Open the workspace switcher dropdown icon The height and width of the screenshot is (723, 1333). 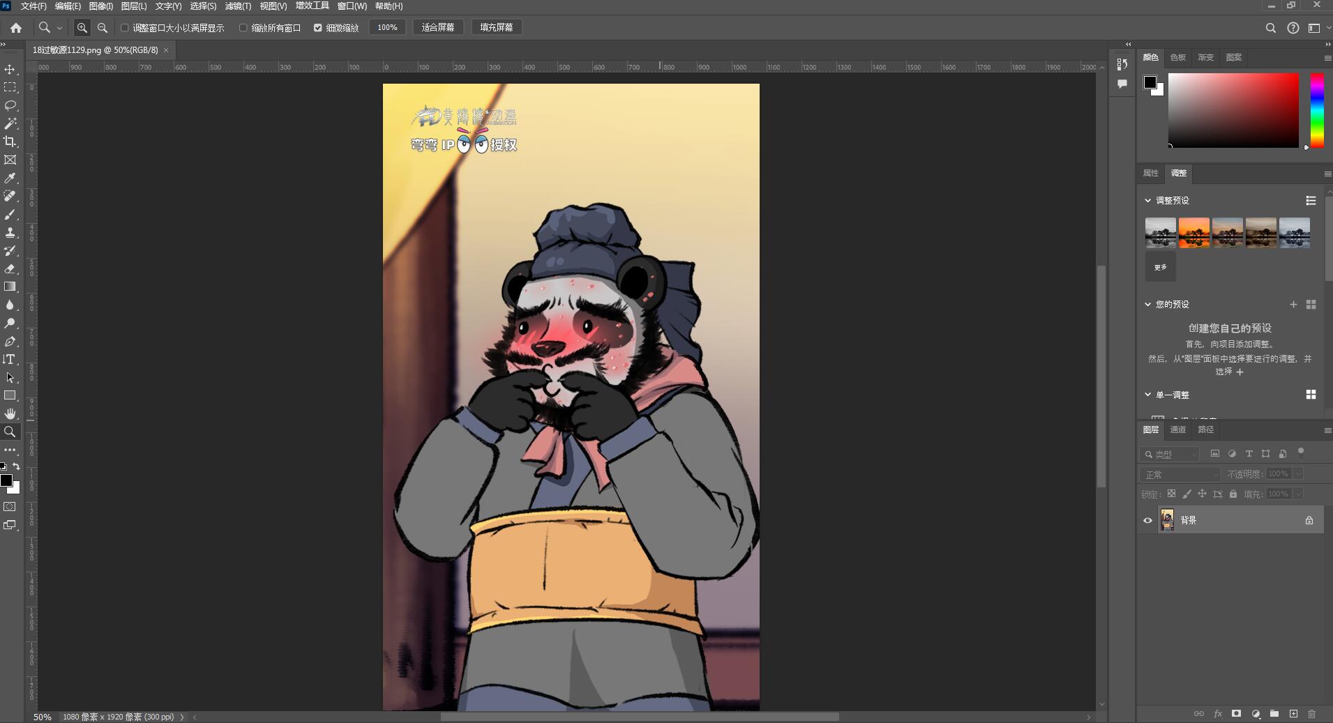(1314, 28)
